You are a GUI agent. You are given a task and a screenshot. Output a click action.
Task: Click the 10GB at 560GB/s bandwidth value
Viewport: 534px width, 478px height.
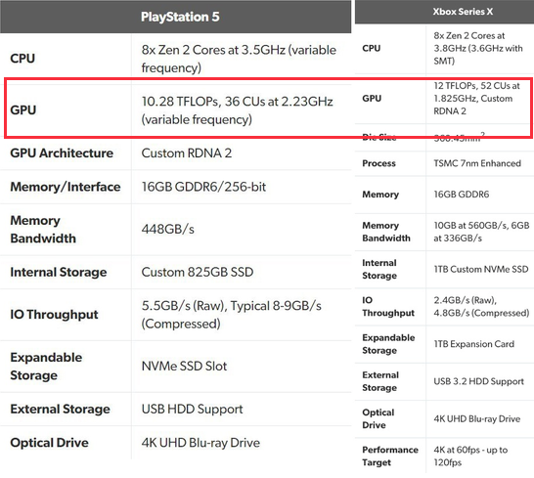click(481, 232)
